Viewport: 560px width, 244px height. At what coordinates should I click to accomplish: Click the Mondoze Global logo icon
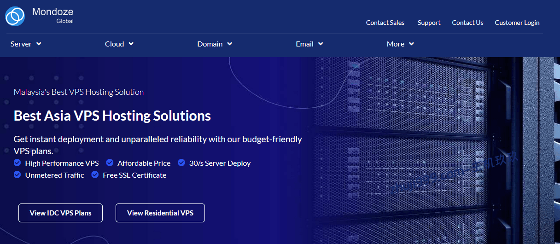click(15, 16)
